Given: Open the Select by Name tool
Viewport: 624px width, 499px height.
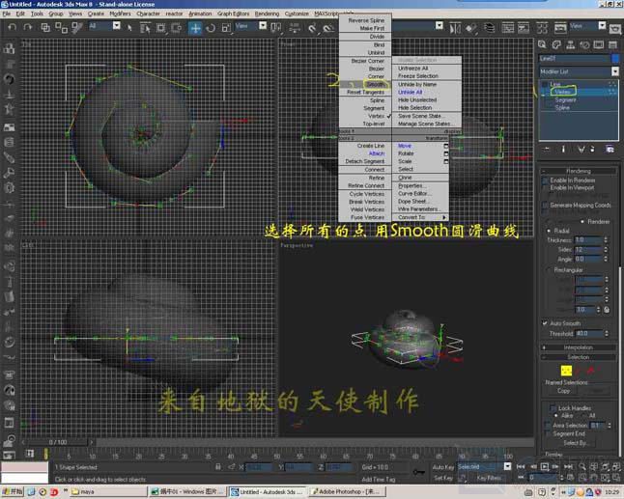Looking at the screenshot, I should point(145,28).
